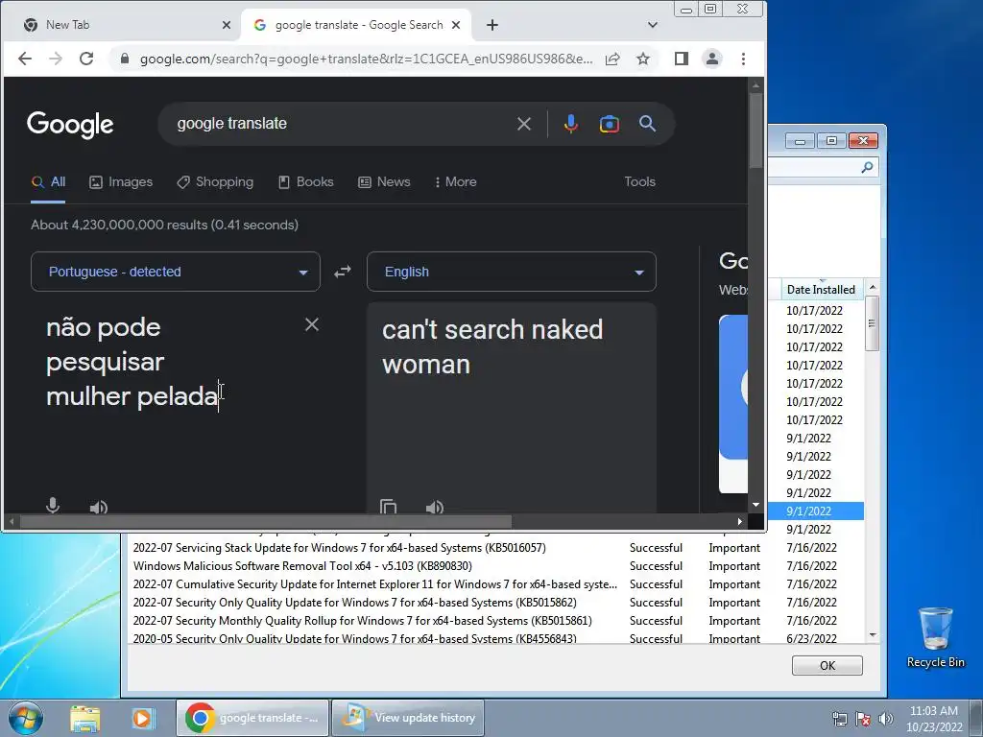This screenshot has height=737, width=983.
Task: Open Chrome's side panel
Action: [x=682, y=59]
